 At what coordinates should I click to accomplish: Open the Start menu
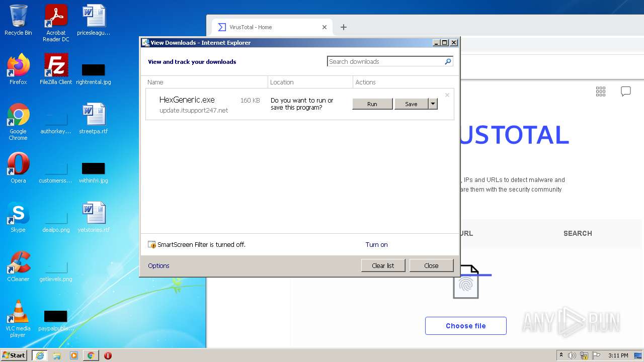click(x=15, y=355)
